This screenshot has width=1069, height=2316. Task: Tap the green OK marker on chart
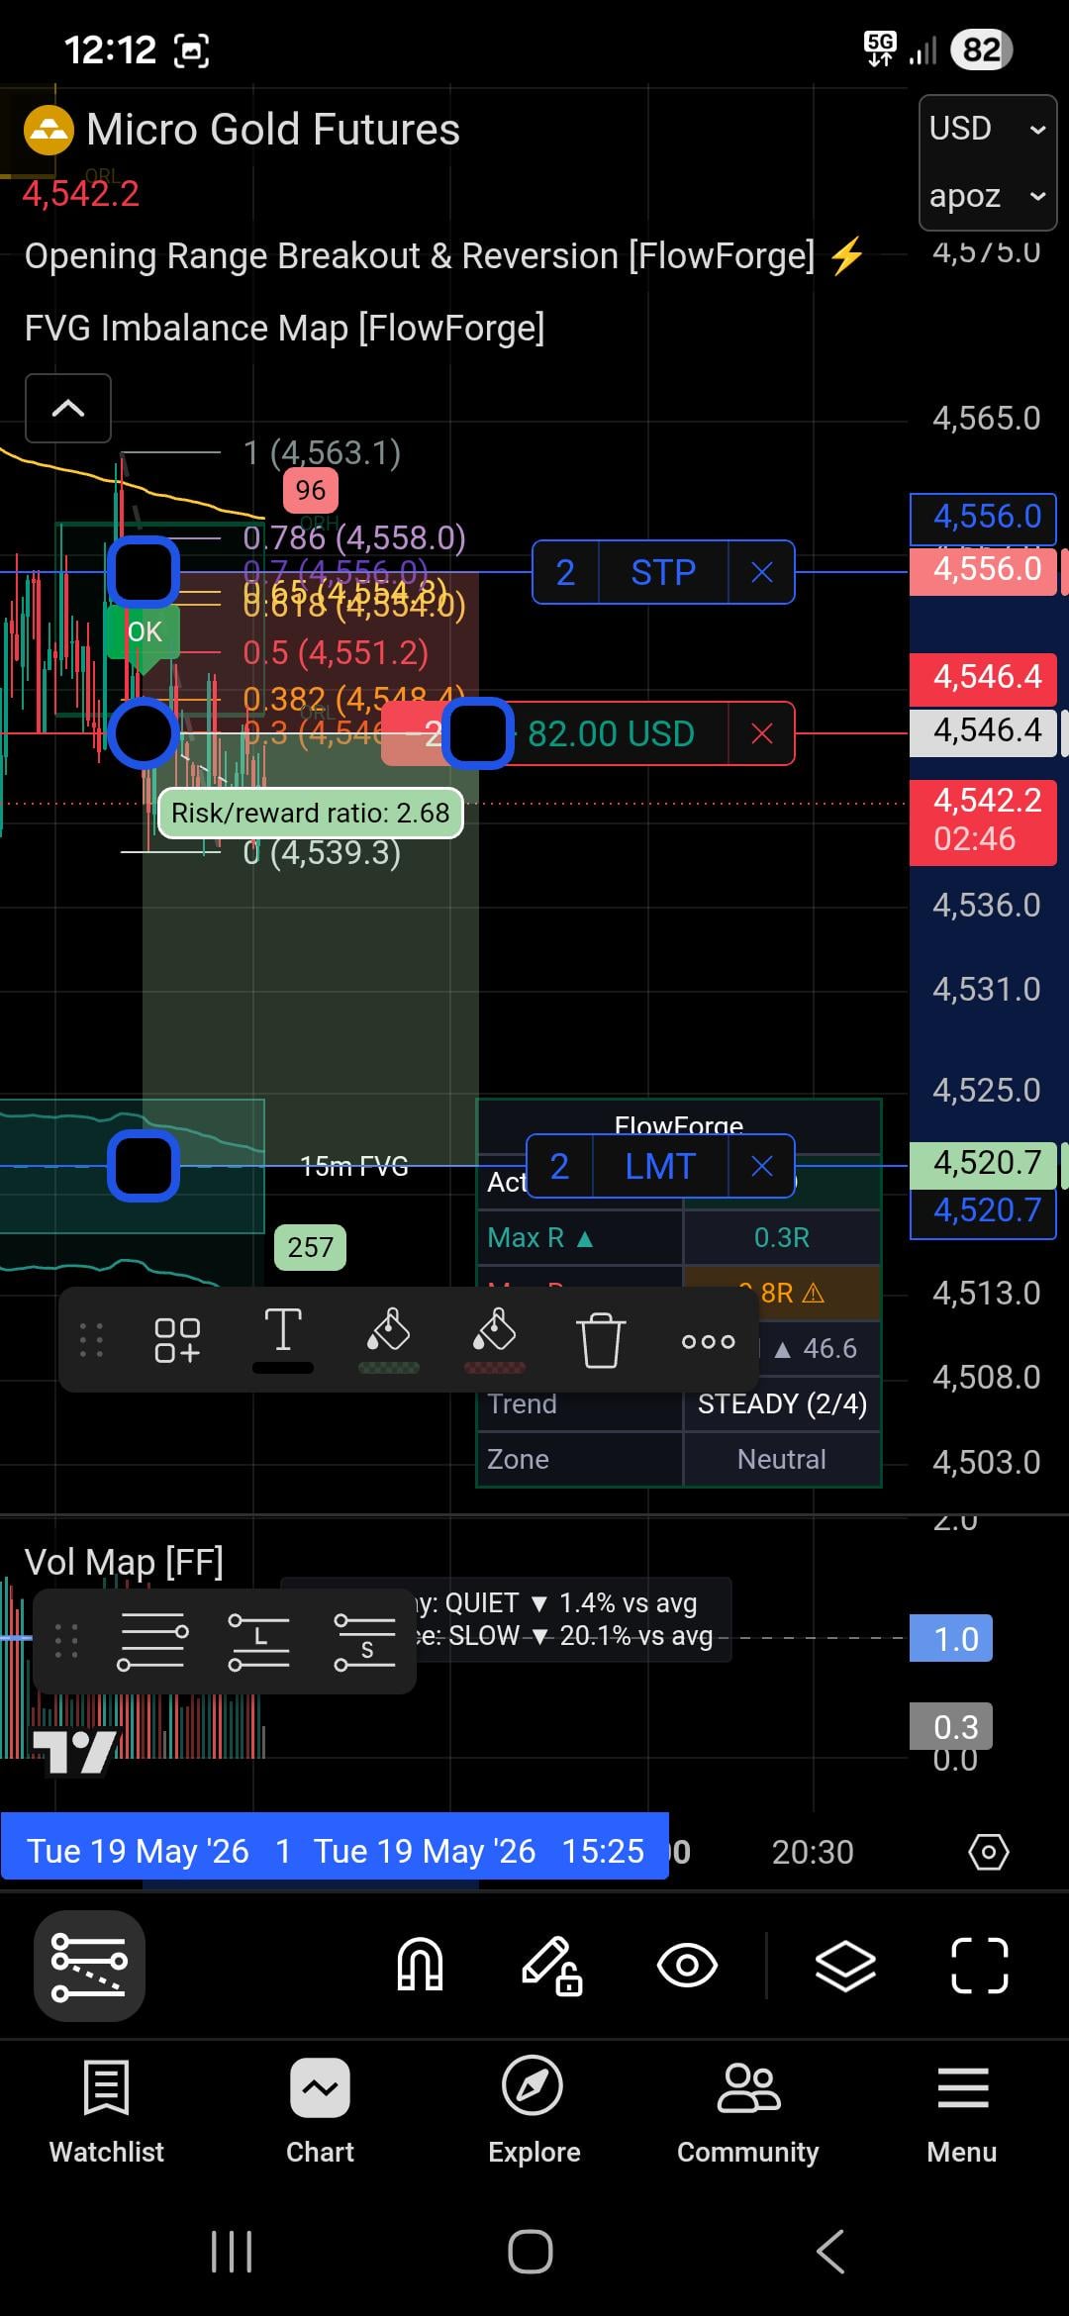[x=145, y=631]
